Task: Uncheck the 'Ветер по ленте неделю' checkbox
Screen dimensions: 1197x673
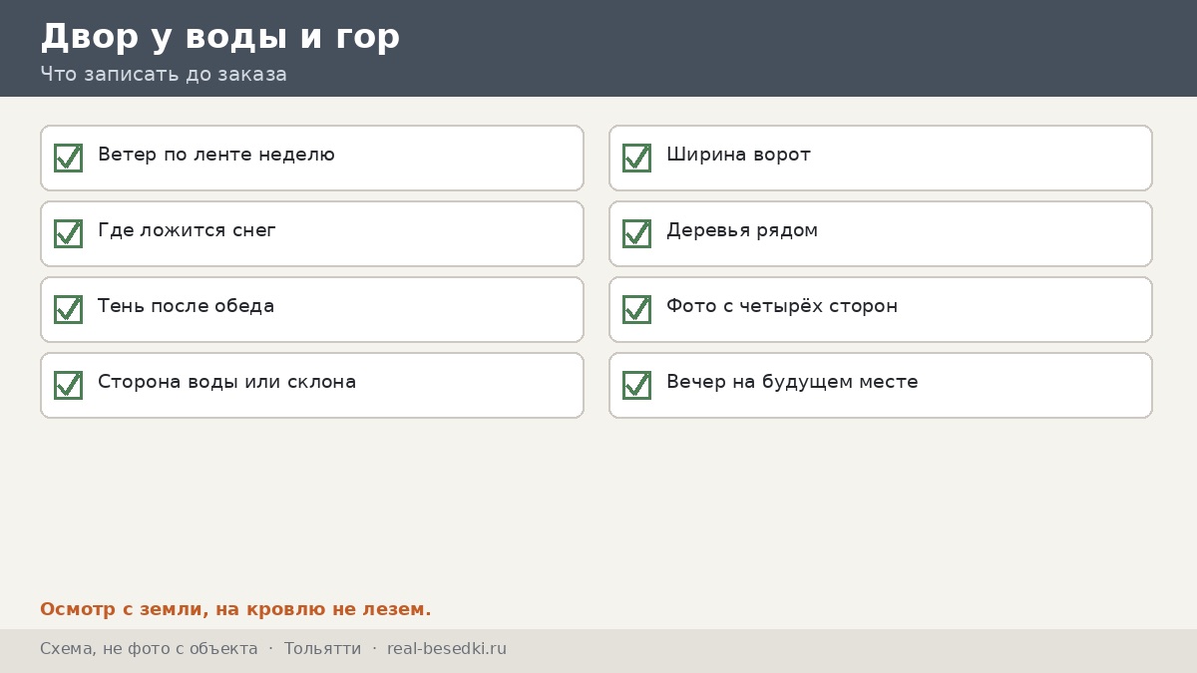Action: coord(68,158)
